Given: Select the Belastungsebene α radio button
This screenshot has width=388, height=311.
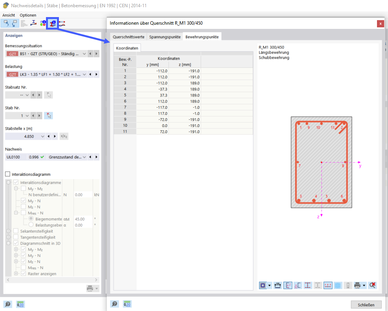Looking at the screenshot, I should pos(31,225).
